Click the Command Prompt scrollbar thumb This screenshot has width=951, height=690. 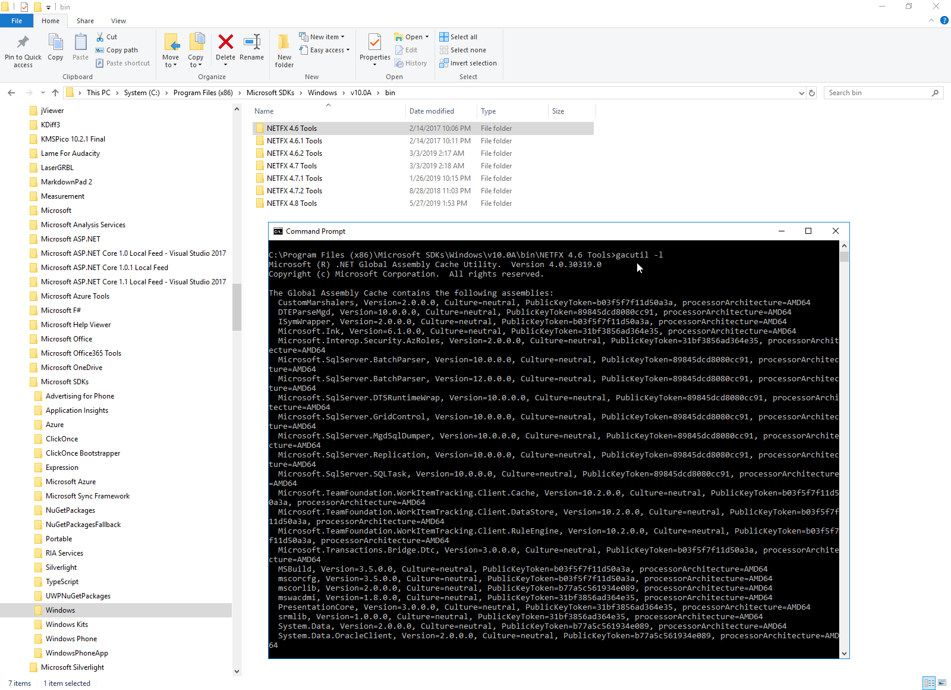(x=844, y=256)
